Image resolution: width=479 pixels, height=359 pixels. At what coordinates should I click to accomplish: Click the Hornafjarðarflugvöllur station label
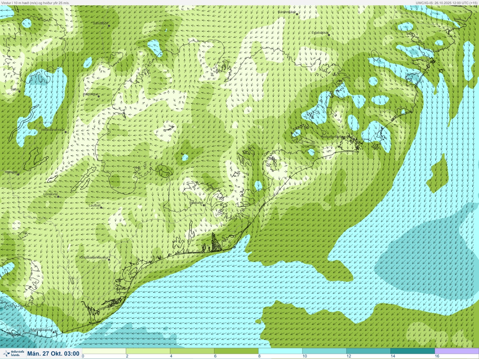(x=336, y=137)
